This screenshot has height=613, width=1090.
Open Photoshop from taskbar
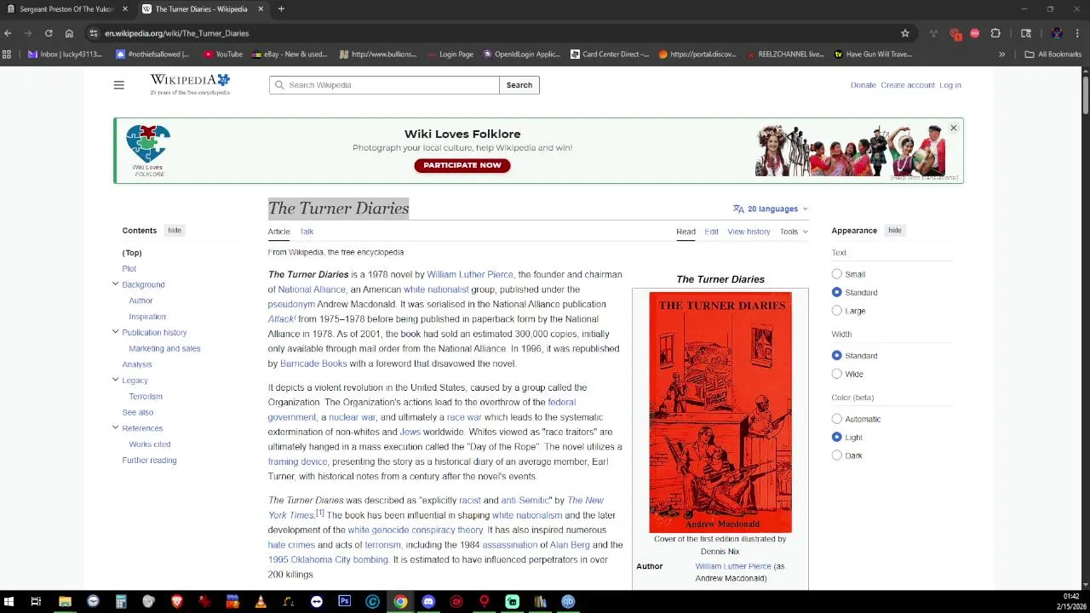[x=344, y=602]
